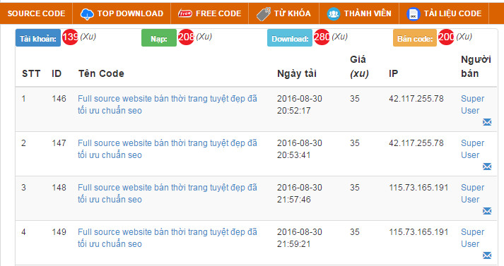Select the date 2016-08-30 20:53:41

pos(300,149)
